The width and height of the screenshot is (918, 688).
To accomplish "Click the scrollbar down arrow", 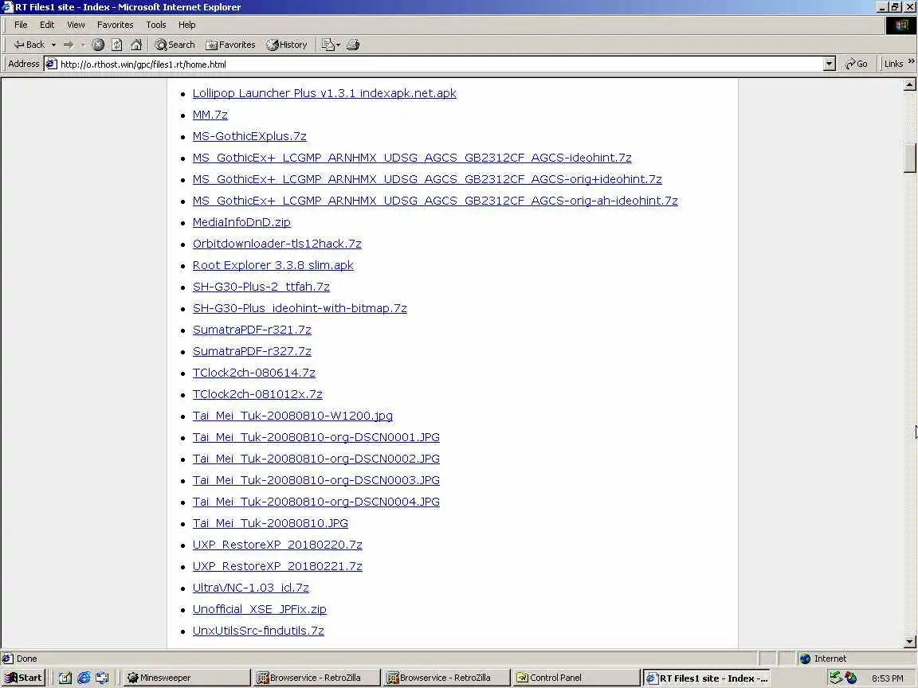I will coord(909,642).
